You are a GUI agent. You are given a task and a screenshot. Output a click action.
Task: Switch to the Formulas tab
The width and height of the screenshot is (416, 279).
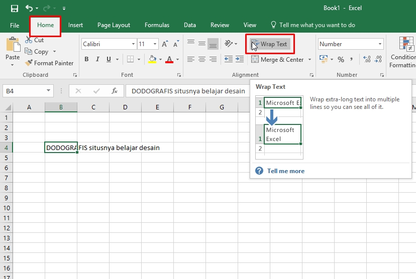pyautogui.click(x=157, y=25)
